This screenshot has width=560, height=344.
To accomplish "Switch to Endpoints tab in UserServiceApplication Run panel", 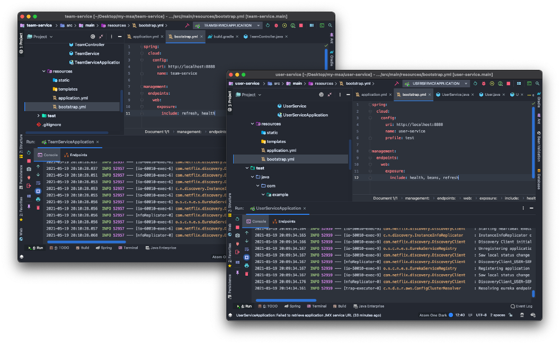I will pyautogui.click(x=284, y=221).
